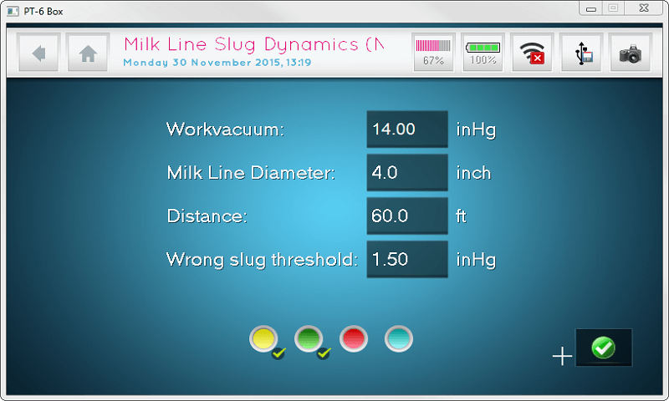669x401 pixels.
Task: Enable the red channel indicator
Action: (354, 338)
